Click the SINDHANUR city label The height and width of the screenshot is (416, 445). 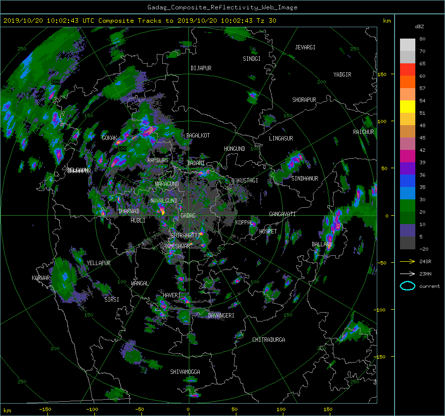305,179
